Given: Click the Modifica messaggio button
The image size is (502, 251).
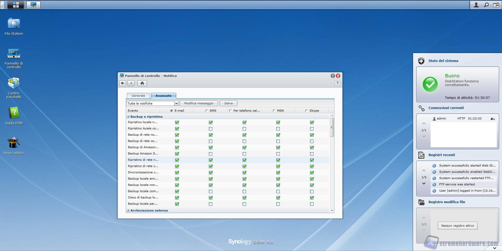Looking at the screenshot, I should [199, 103].
